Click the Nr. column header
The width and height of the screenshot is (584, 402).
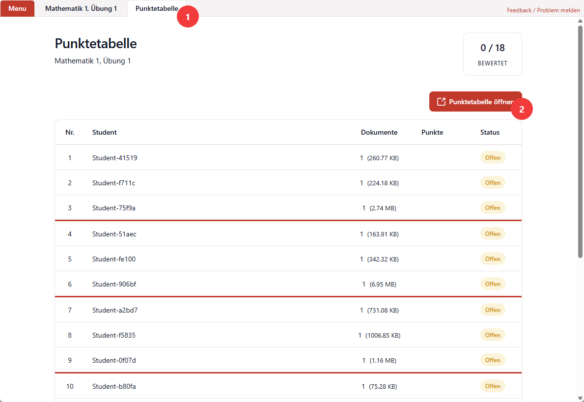point(70,132)
